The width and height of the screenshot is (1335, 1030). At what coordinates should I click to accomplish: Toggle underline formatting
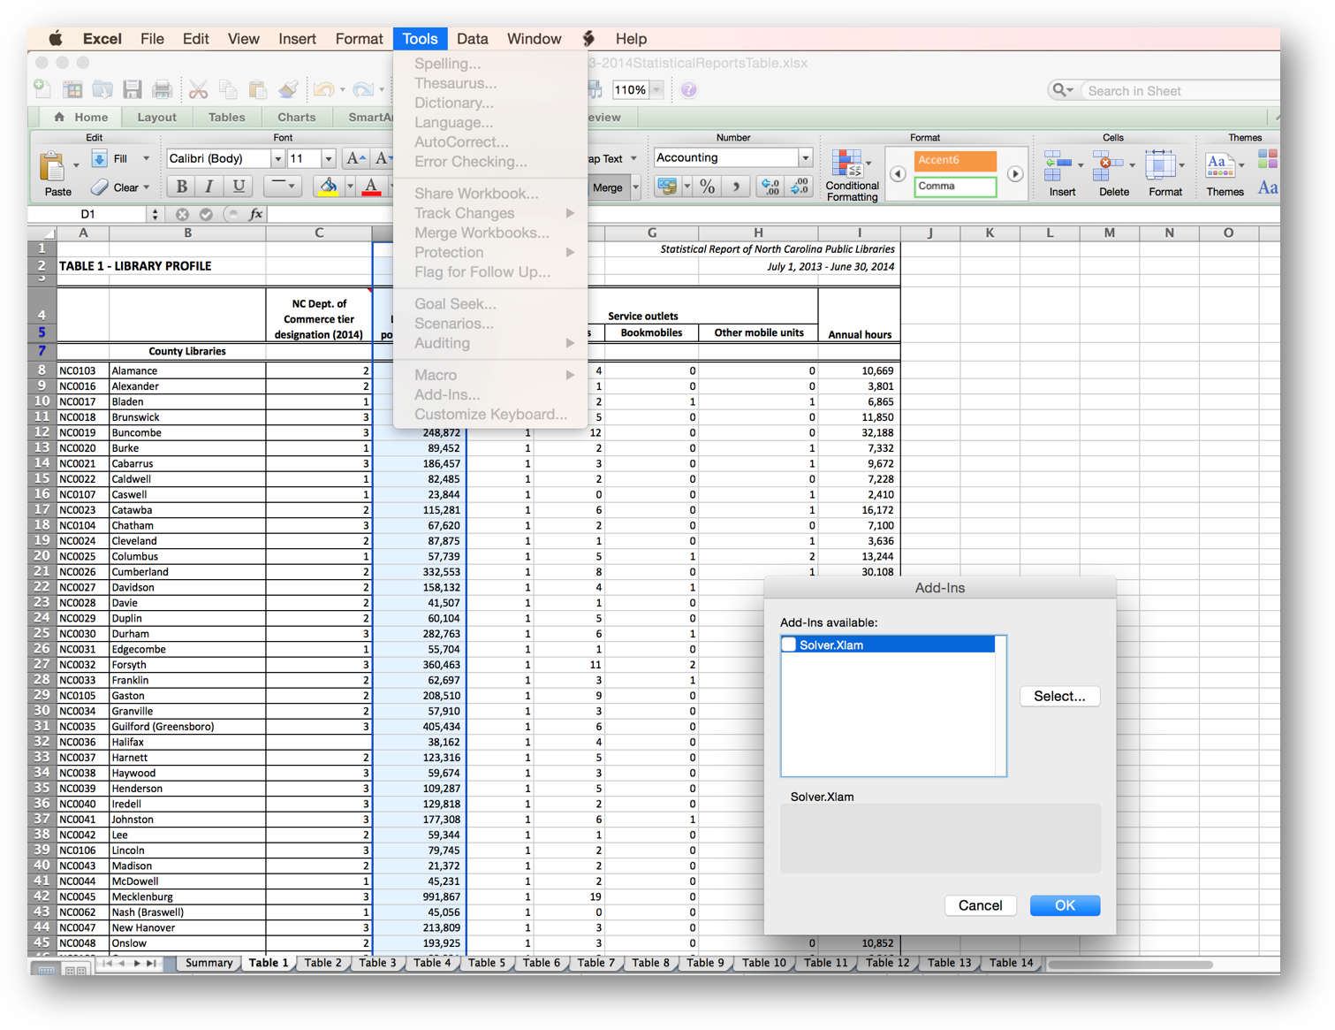(x=238, y=187)
